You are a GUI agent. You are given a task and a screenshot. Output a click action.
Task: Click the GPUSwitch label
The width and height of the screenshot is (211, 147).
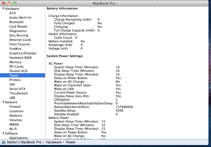pyautogui.click(x=62, y=100)
